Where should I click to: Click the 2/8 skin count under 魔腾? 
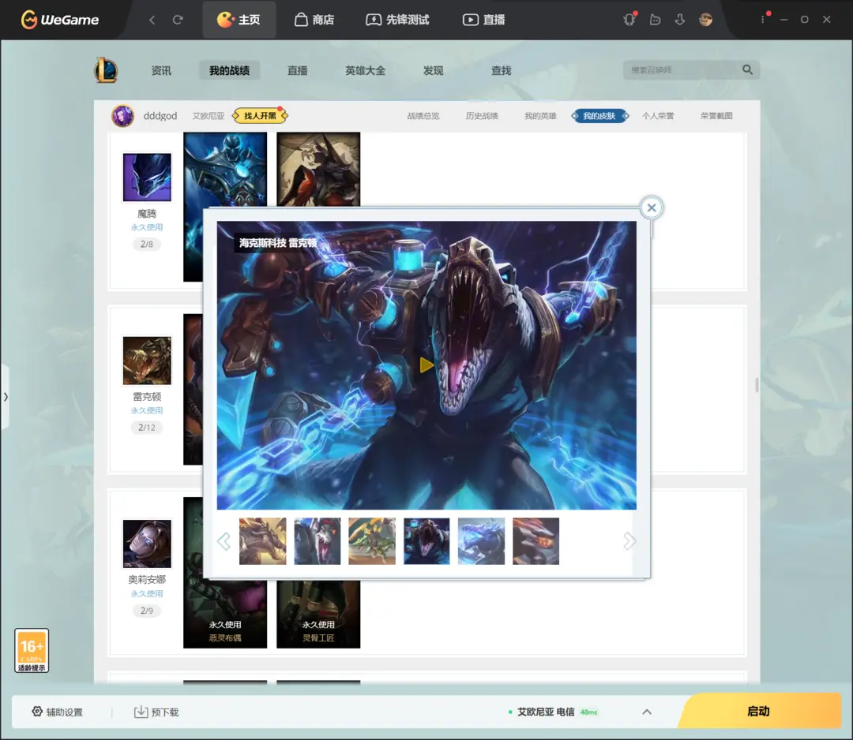click(147, 245)
